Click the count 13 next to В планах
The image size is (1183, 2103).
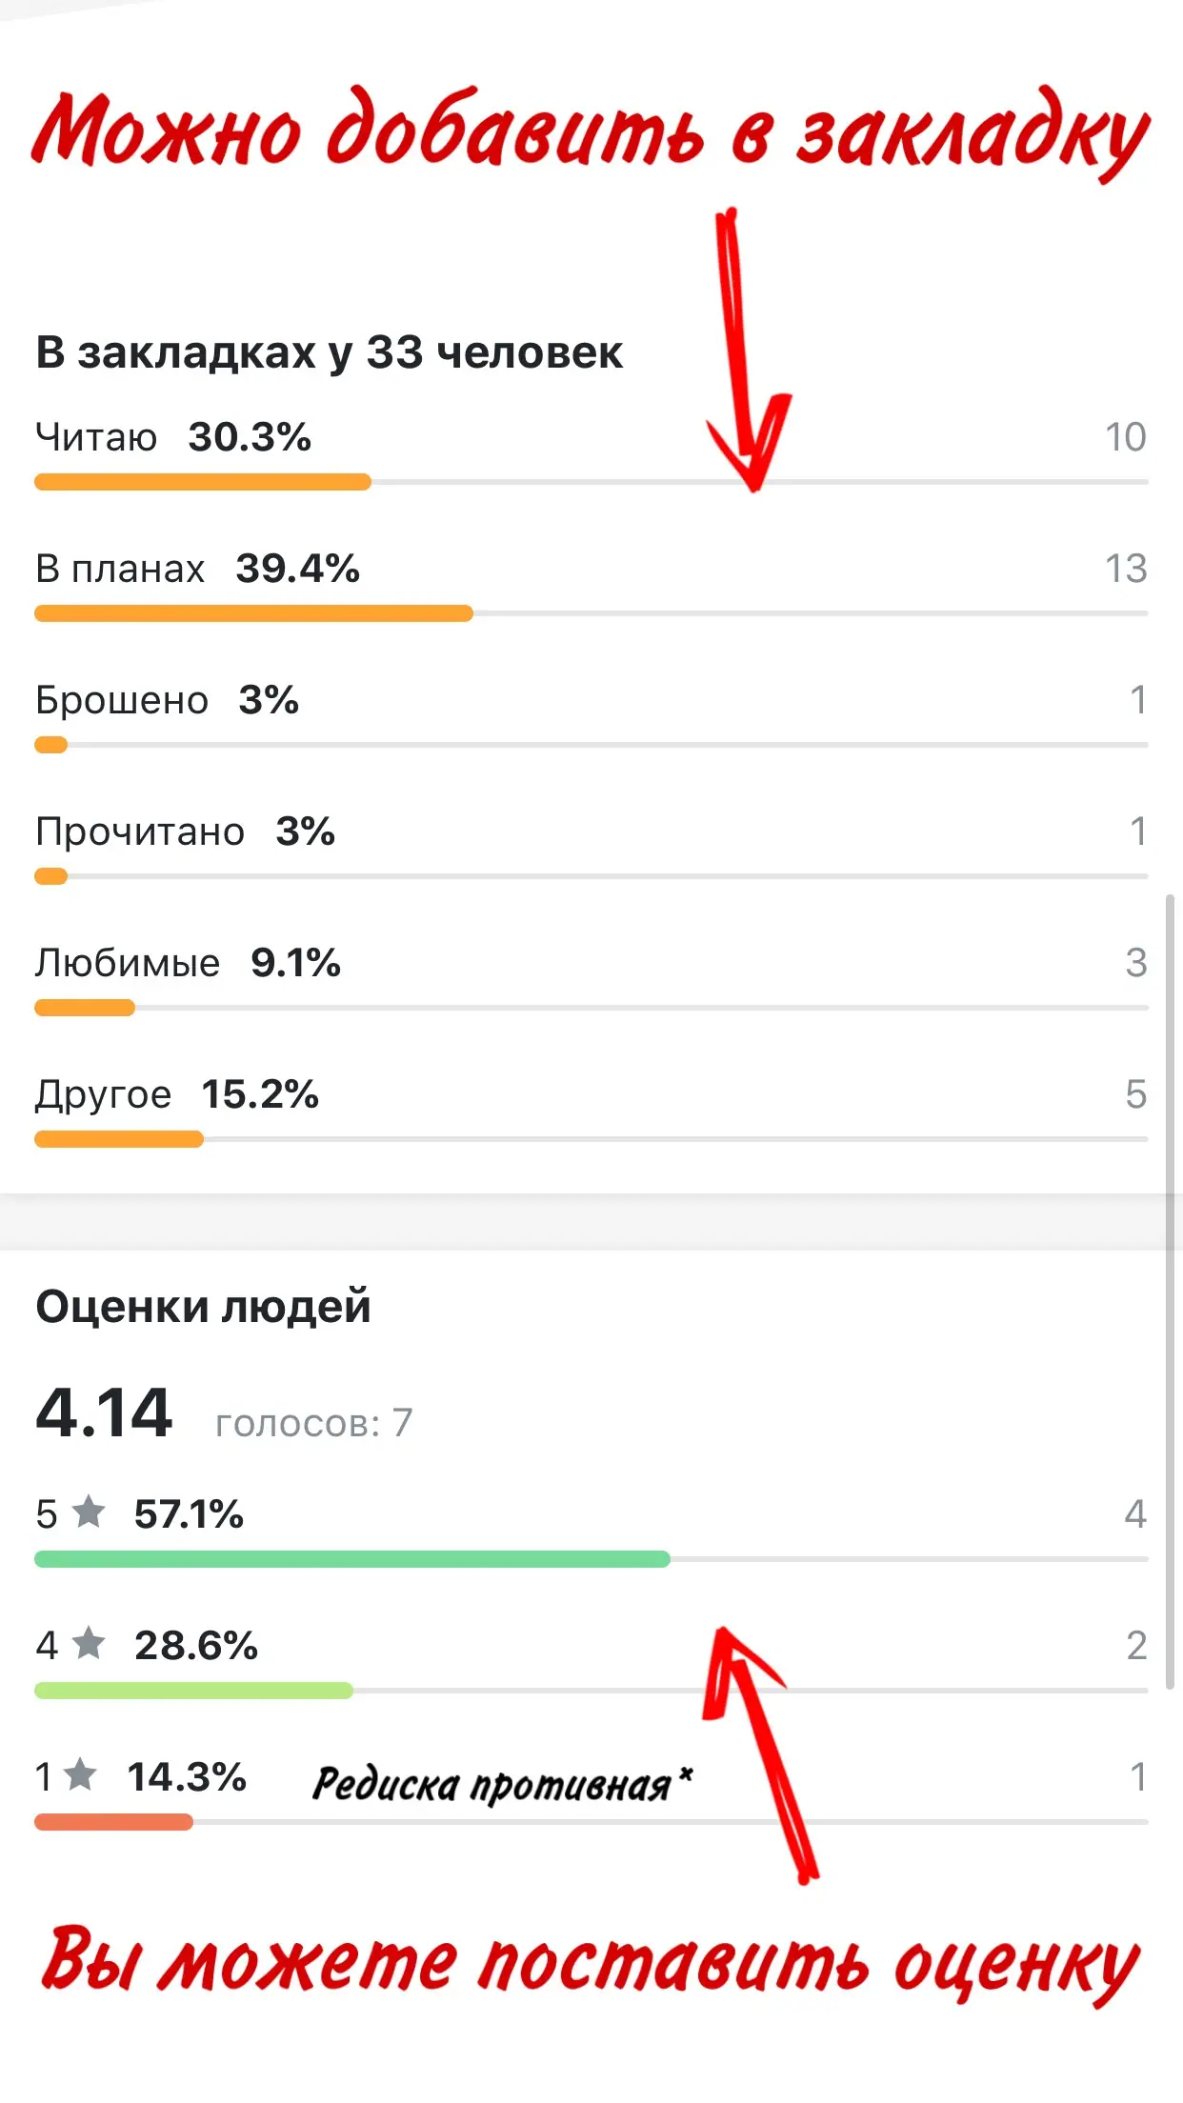tap(1126, 569)
